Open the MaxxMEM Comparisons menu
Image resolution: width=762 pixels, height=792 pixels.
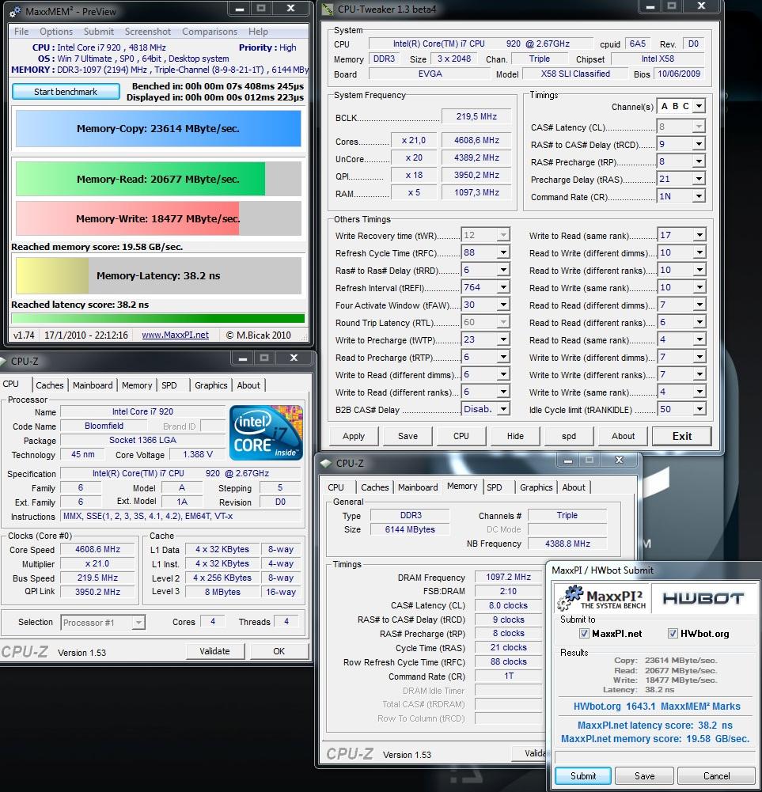tap(209, 32)
